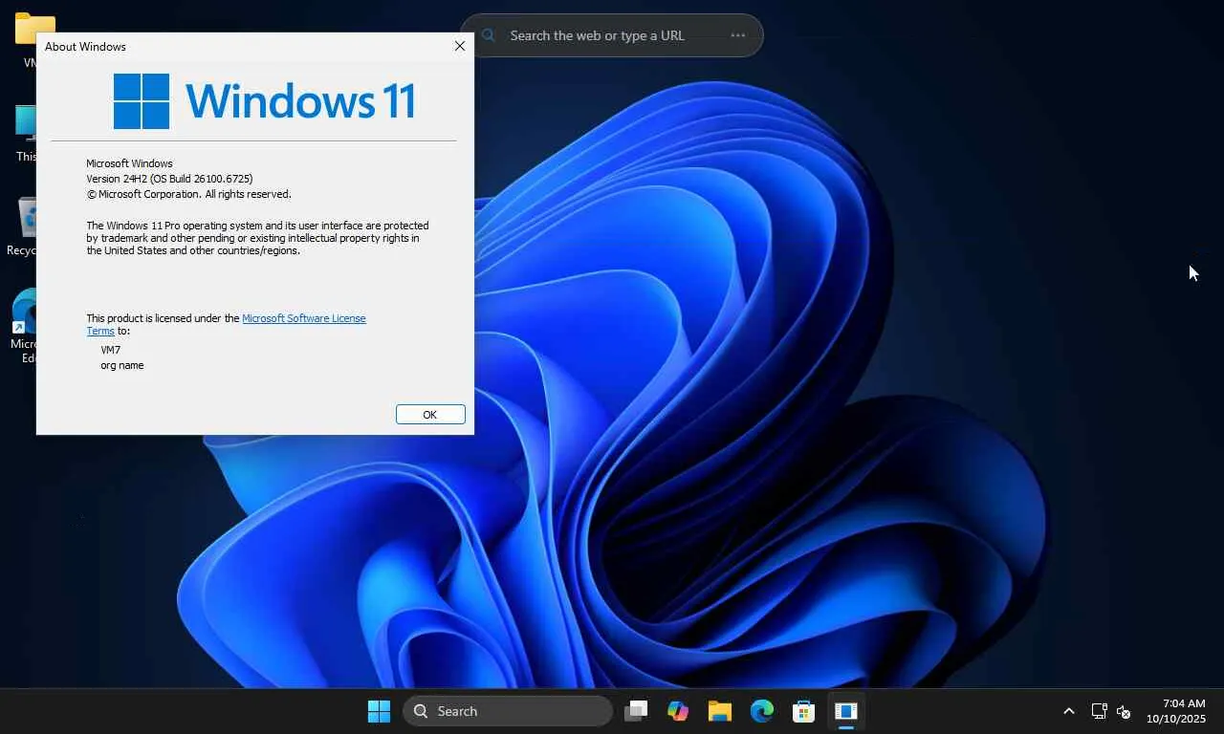Image resolution: width=1224 pixels, height=734 pixels.
Task: Open Task View from the taskbar
Action: [x=636, y=711]
